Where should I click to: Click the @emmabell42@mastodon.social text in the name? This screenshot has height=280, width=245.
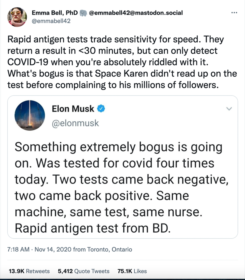(x=136, y=13)
